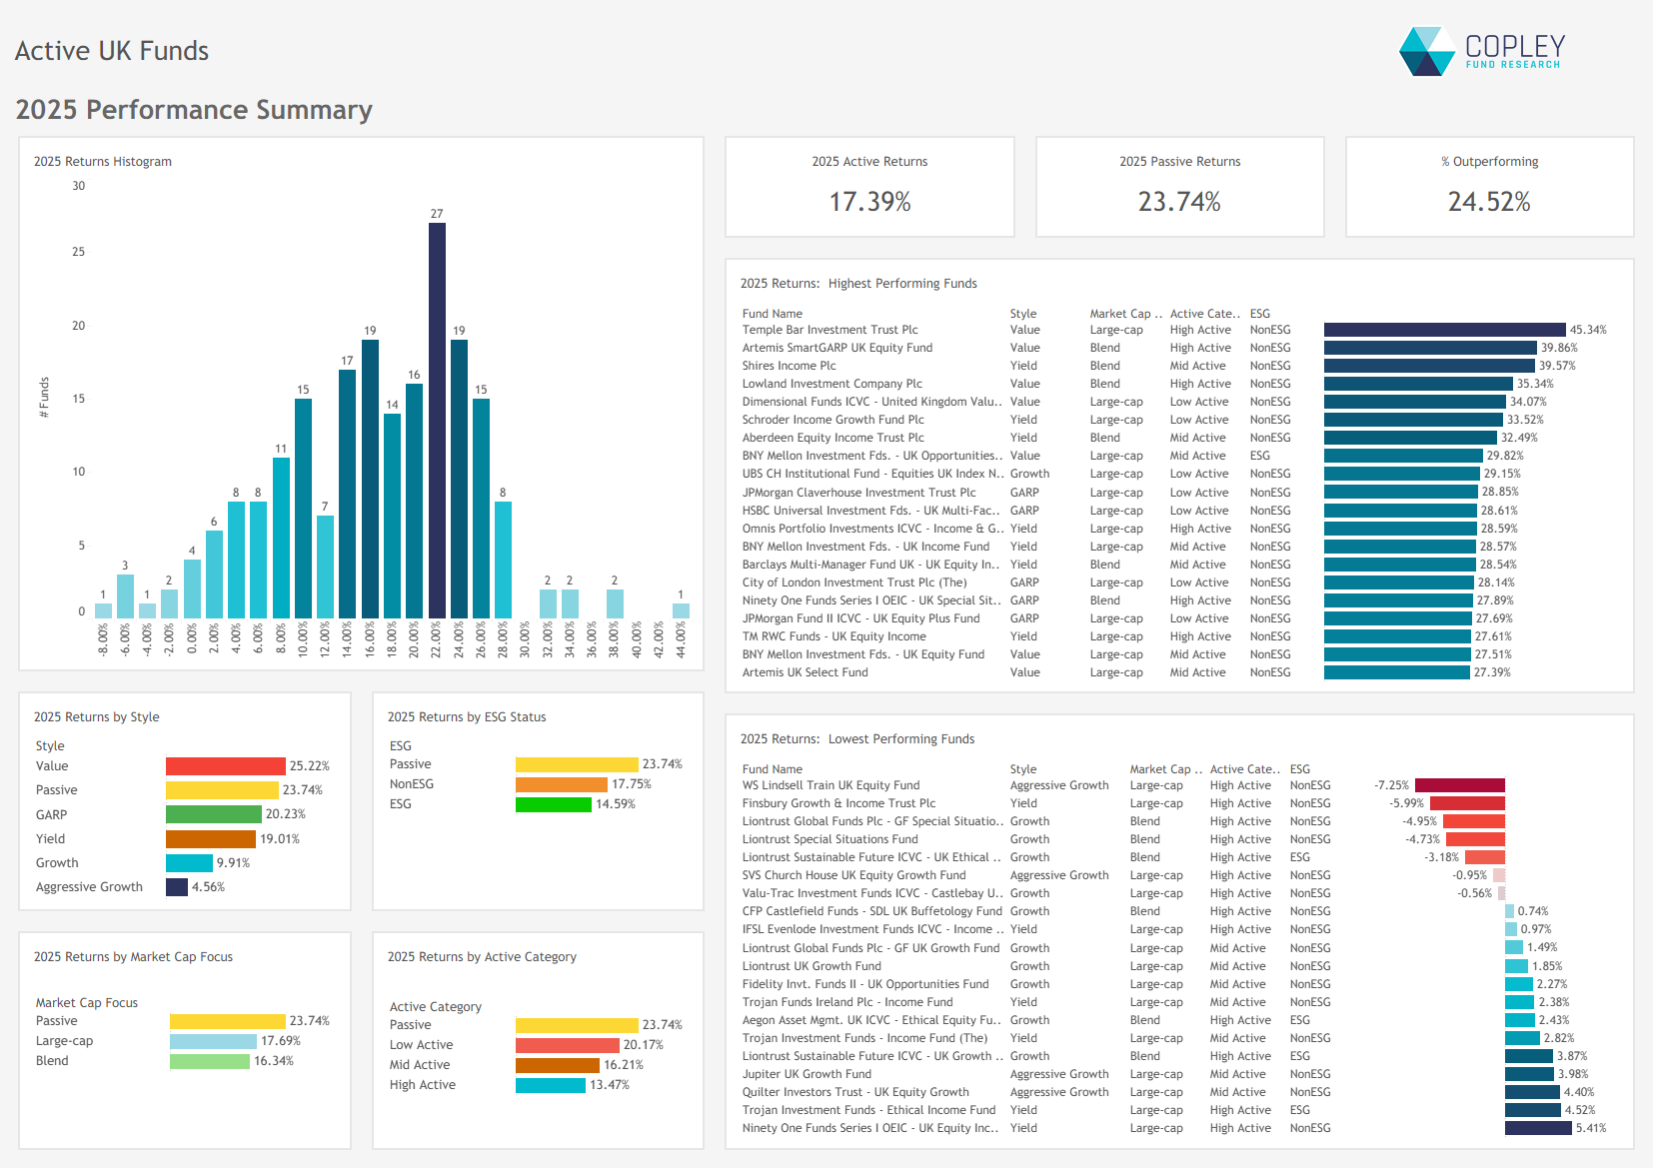Click the -7.25% bar for WS Lindsell Train
The image size is (1653, 1168).
[1459, 785]
